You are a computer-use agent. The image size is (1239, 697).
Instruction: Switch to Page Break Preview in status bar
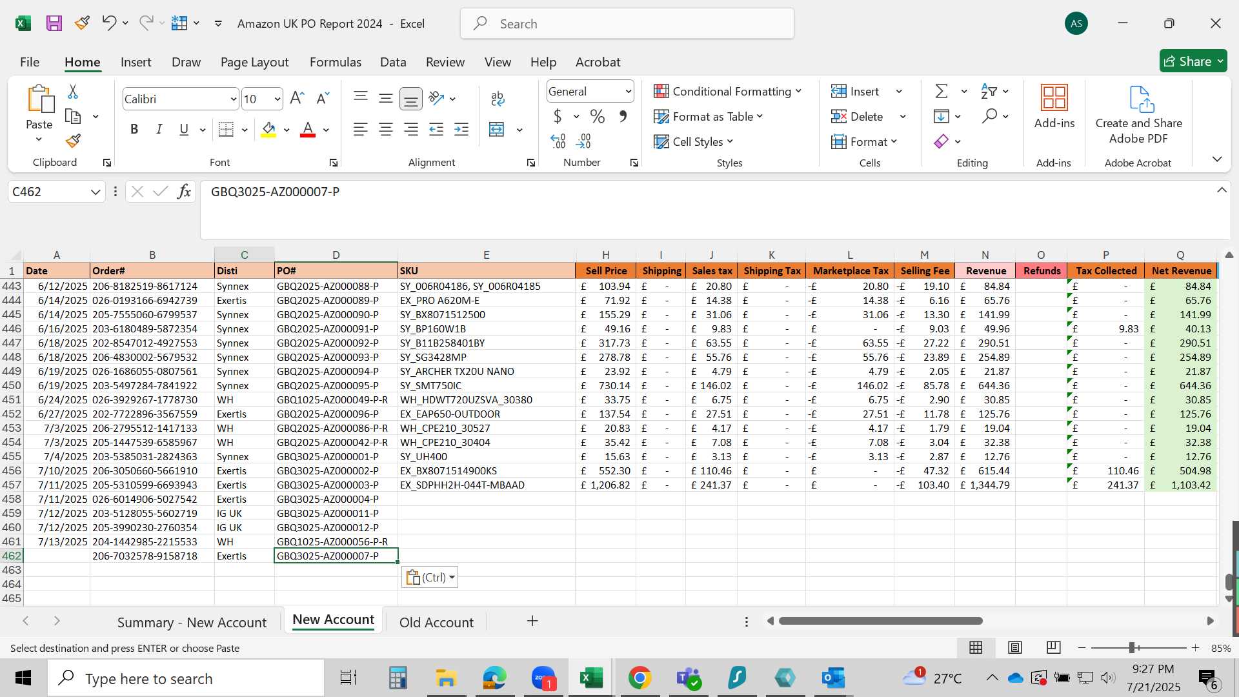[1054, 647]
